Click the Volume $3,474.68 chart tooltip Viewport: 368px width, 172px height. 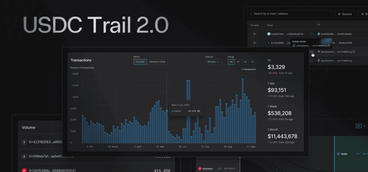coord(186,108)
